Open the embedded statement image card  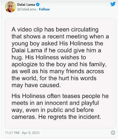(60, 73)
